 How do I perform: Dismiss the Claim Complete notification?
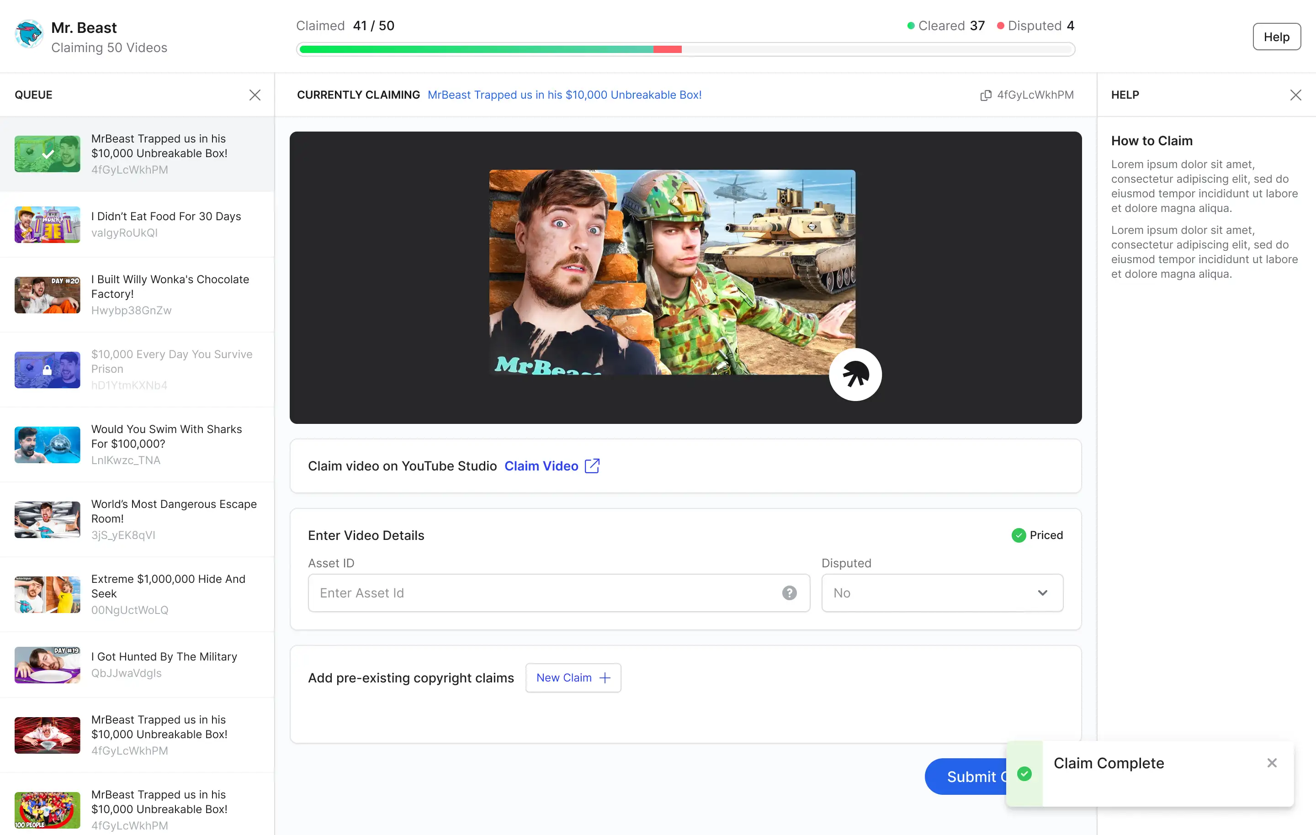coord(1272,763)
